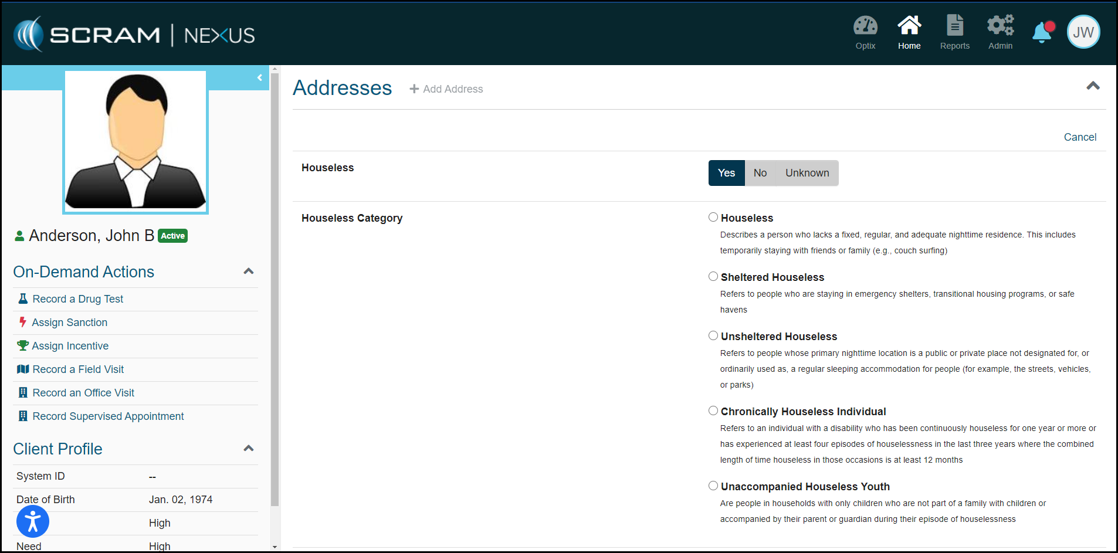The image size is (1118, 553).
Task: Open the JW user avatar menu
Action: click(1083, 32)
